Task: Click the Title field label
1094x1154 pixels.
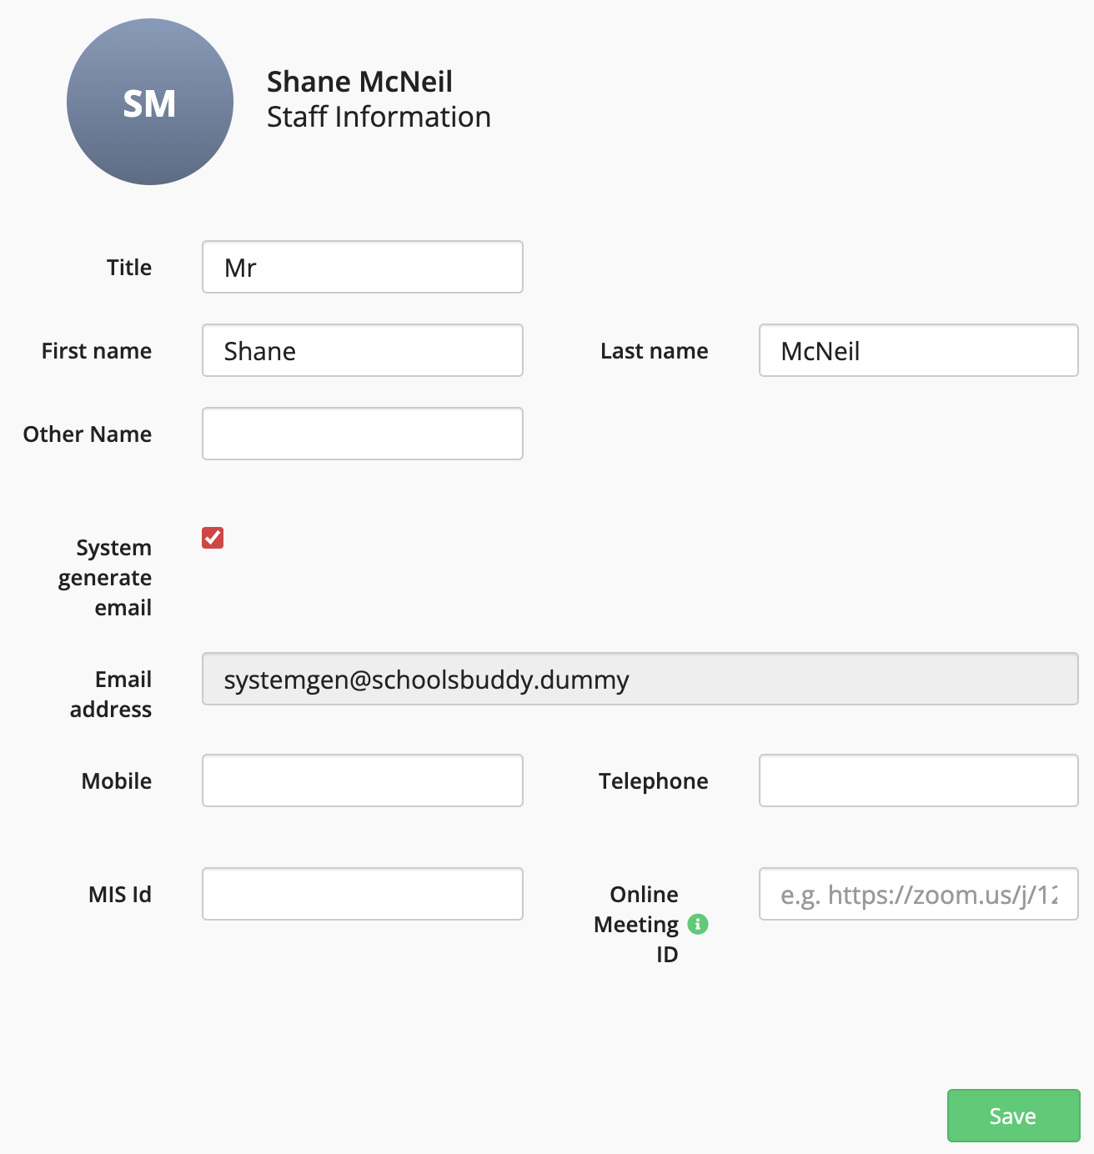Action: tap(128, 267)
